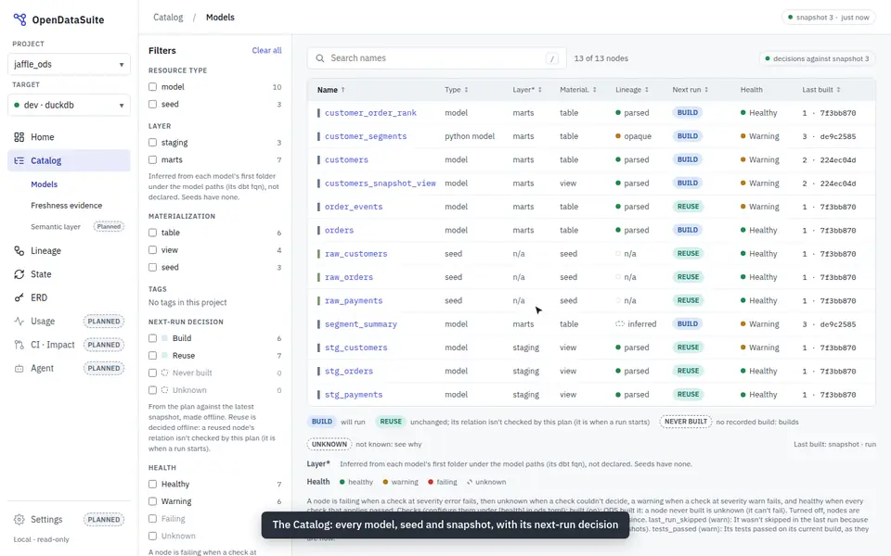Open the dev duckdb target dropdown
Screen dimensions: 891x556
coord(69,105)
